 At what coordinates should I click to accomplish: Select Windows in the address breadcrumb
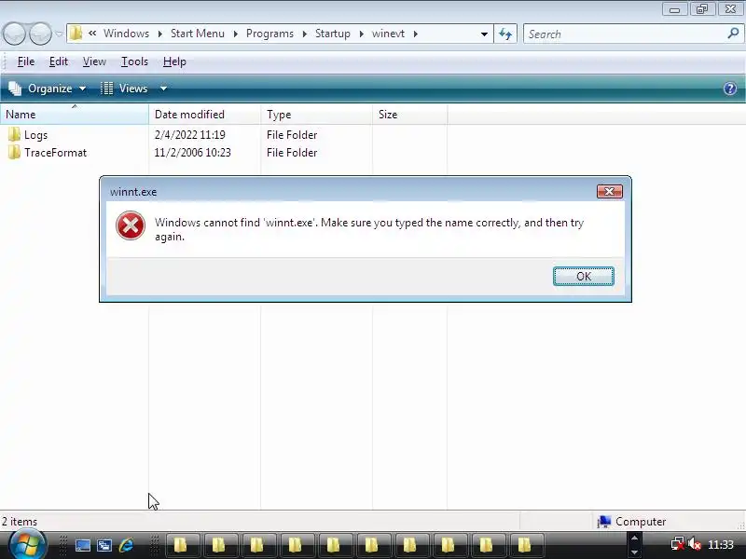(x=126, y=34)
